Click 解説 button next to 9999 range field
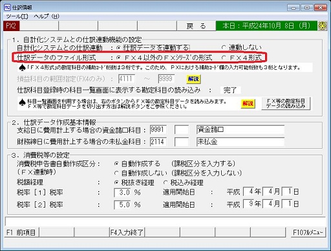 193,79
